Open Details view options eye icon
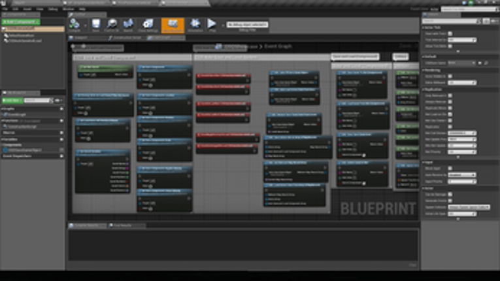 click(494, 21)
